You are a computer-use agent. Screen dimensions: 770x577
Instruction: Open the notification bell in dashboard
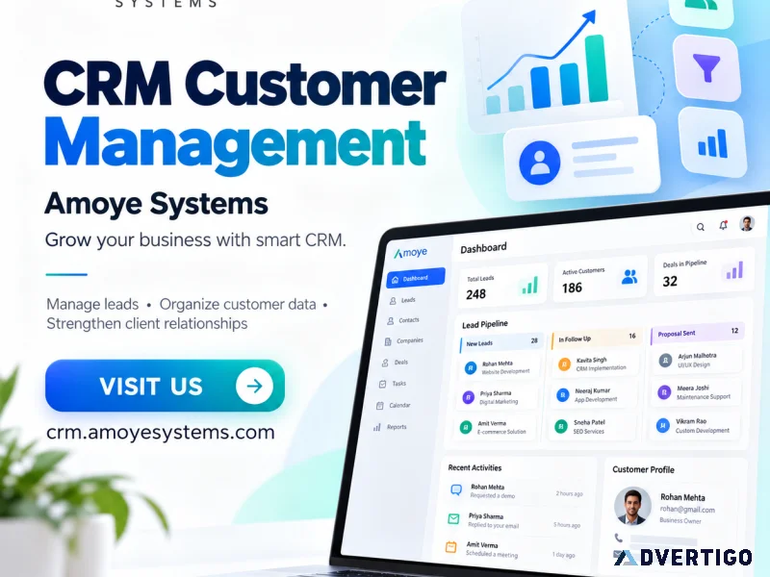click(x=724, y=225)
